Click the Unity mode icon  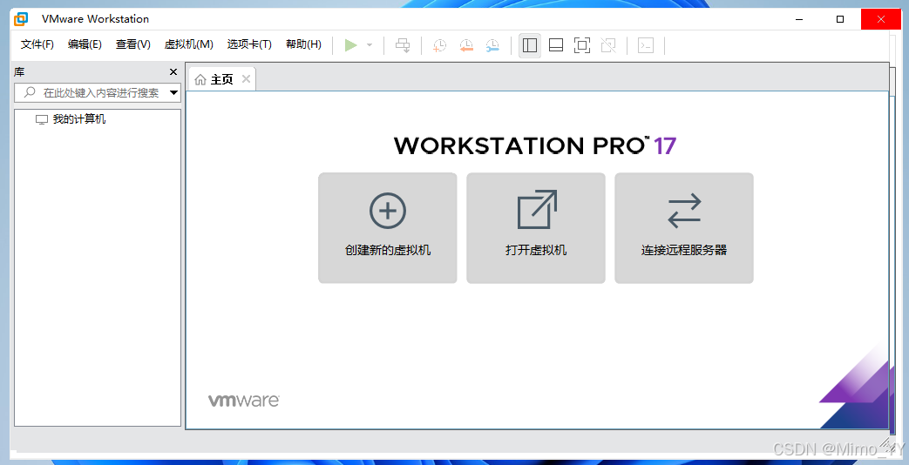(608, 45)
